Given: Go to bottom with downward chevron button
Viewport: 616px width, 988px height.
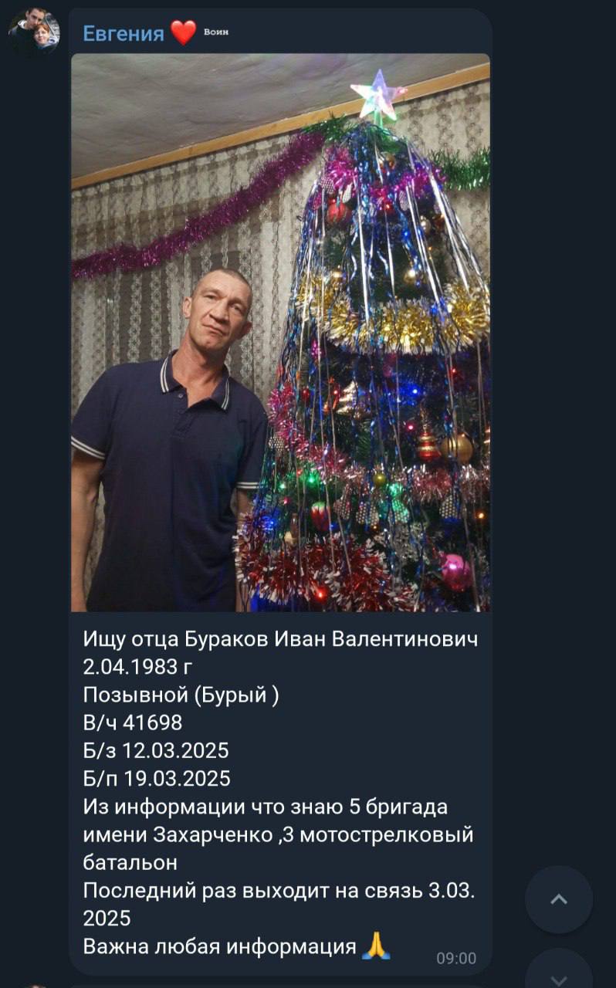Looking at the screenshot, I should tap(559, 973).
